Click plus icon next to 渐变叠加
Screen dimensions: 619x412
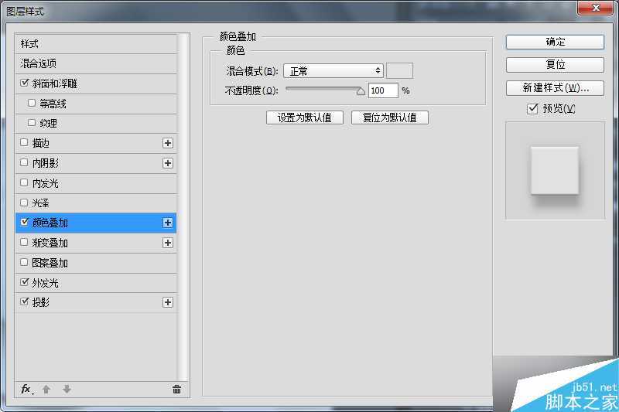tap(168, 243)
